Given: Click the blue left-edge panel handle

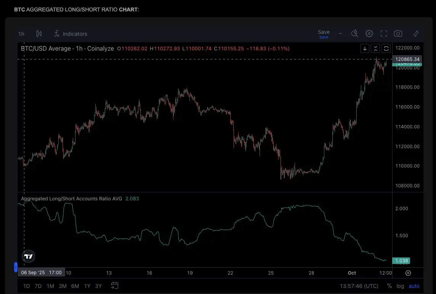Looking at the screenshot, I should pos(16,267).
